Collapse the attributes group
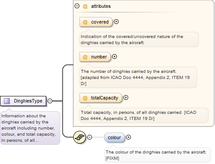 tap(77, 6)
